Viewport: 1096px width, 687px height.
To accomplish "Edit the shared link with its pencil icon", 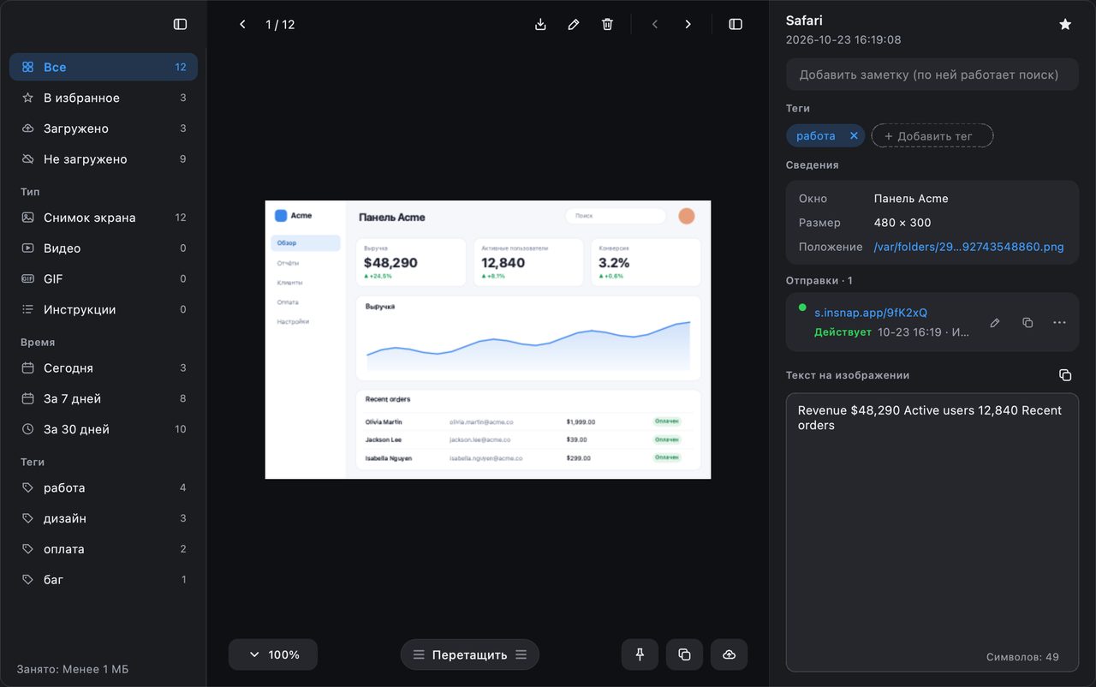I will 995,323.
